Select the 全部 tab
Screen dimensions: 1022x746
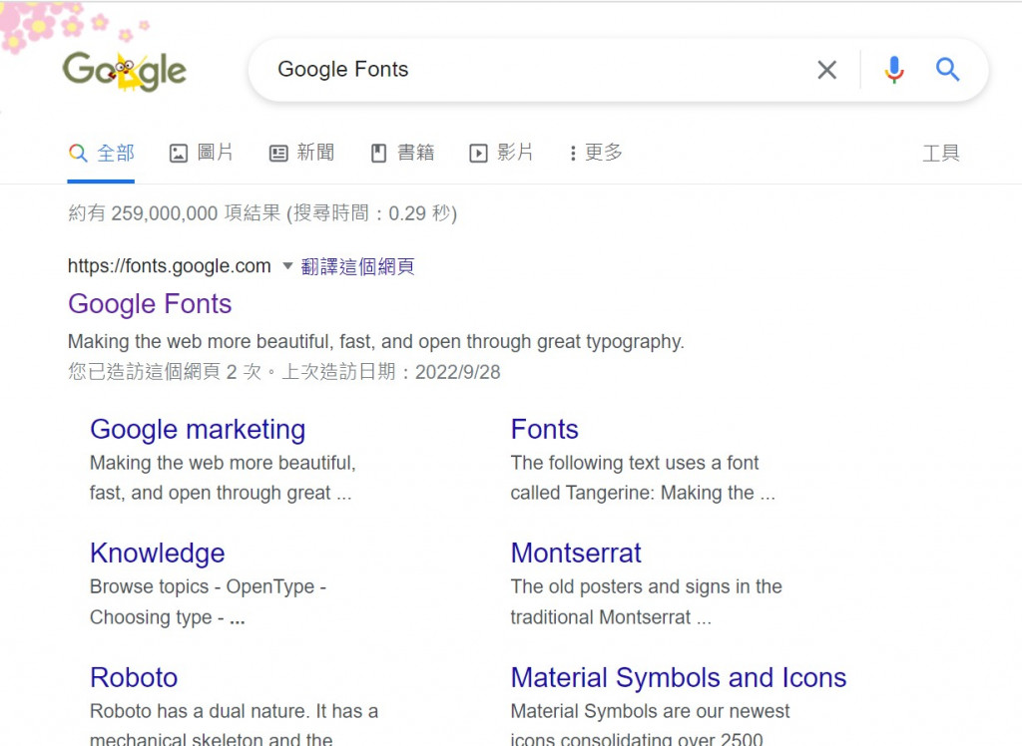pos(101,154)
